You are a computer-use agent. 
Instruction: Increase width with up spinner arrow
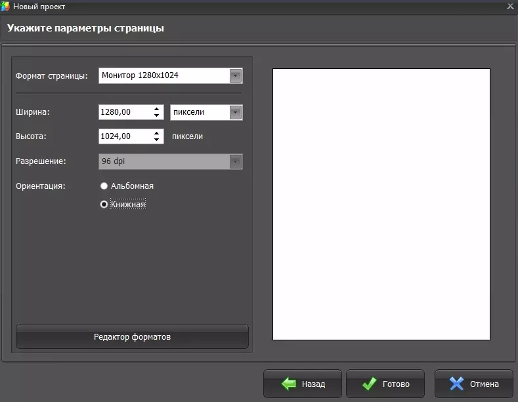157,109
